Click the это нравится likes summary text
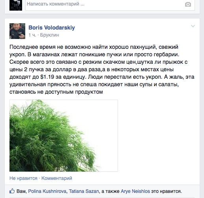The width and height of the screenshot is (204, 198). click(x=167, y=191)
